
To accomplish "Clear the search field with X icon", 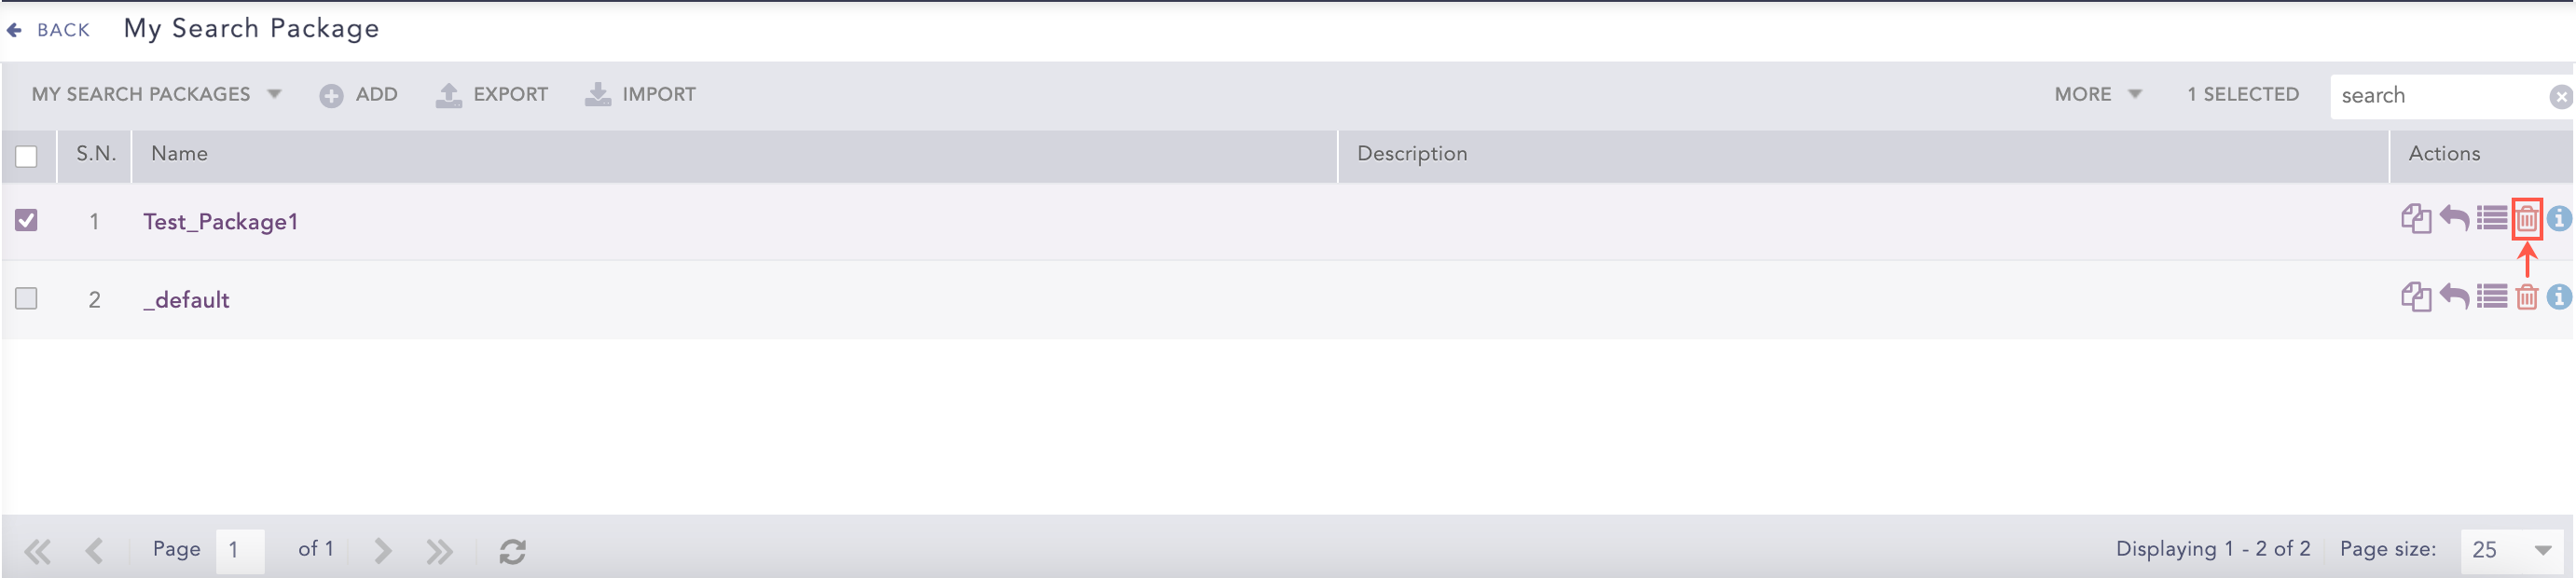I will [x=2560, y=97].
